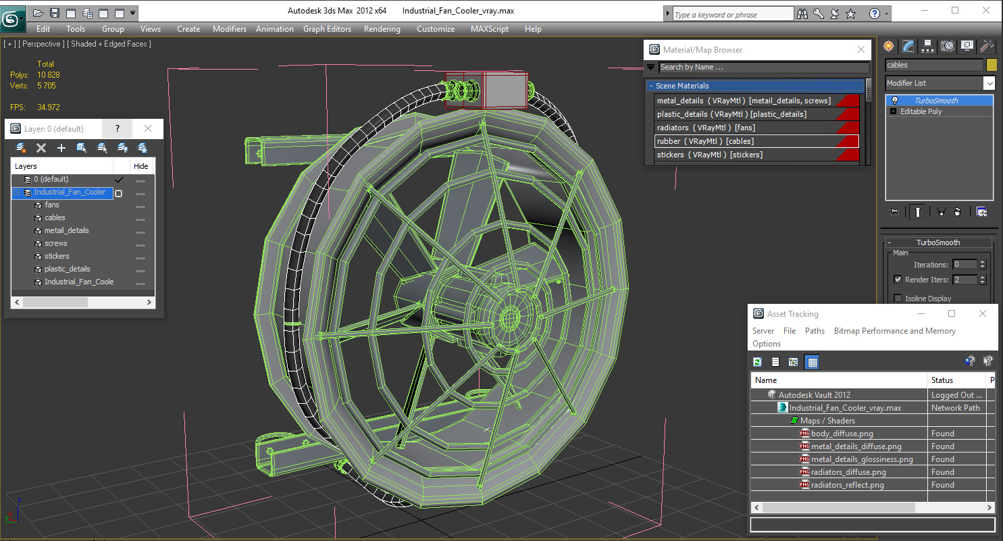Open the Help dropdown arrow

click(x=887, y=14)
